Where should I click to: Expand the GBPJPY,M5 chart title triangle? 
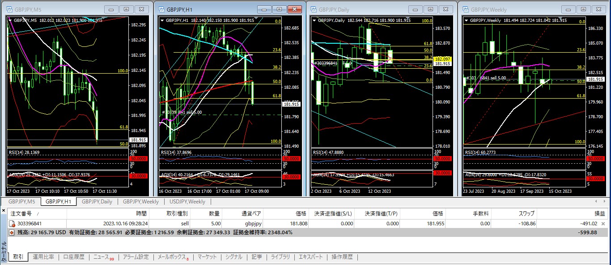pos(10,20)
